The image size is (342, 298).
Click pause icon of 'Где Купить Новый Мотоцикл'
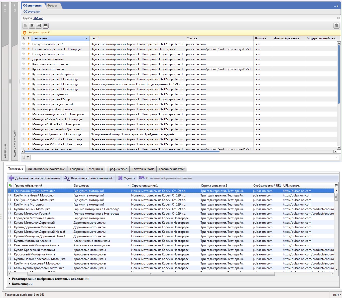(x=10, y=195)
